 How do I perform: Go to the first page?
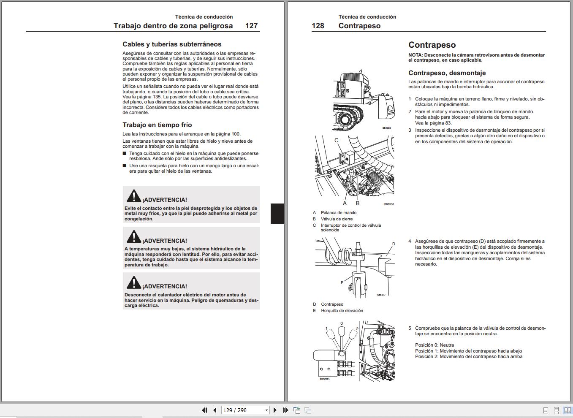pos(205,410)
